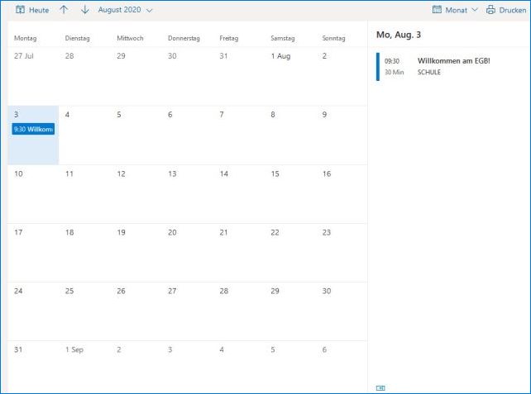The image size is (531, 394).
Task: Click on August 20 cell
Action: click(188, 253)
